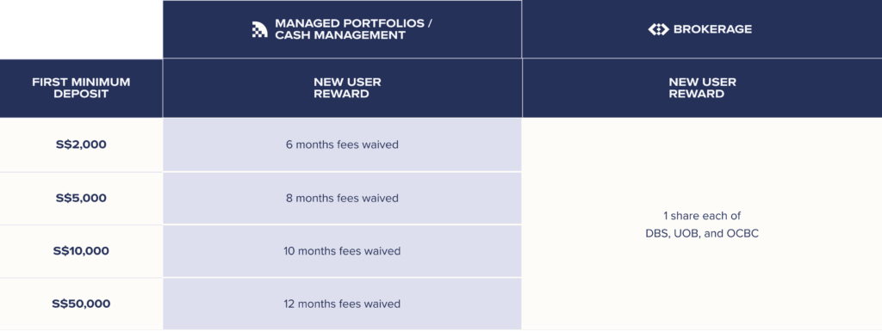
Task: Click the First Minimum Deposit header cell
Action: tap(81, 89)
